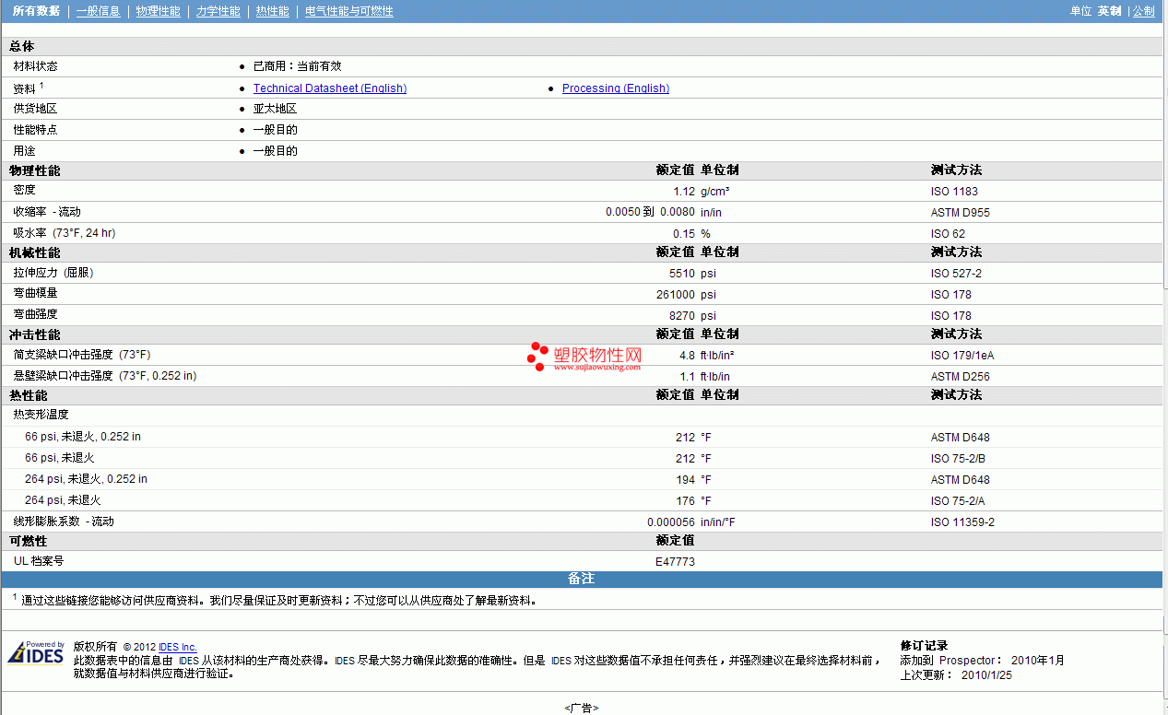This screenshot has width=1168, height=715.
Task: Select the 密度 row label
Action: 25,190
